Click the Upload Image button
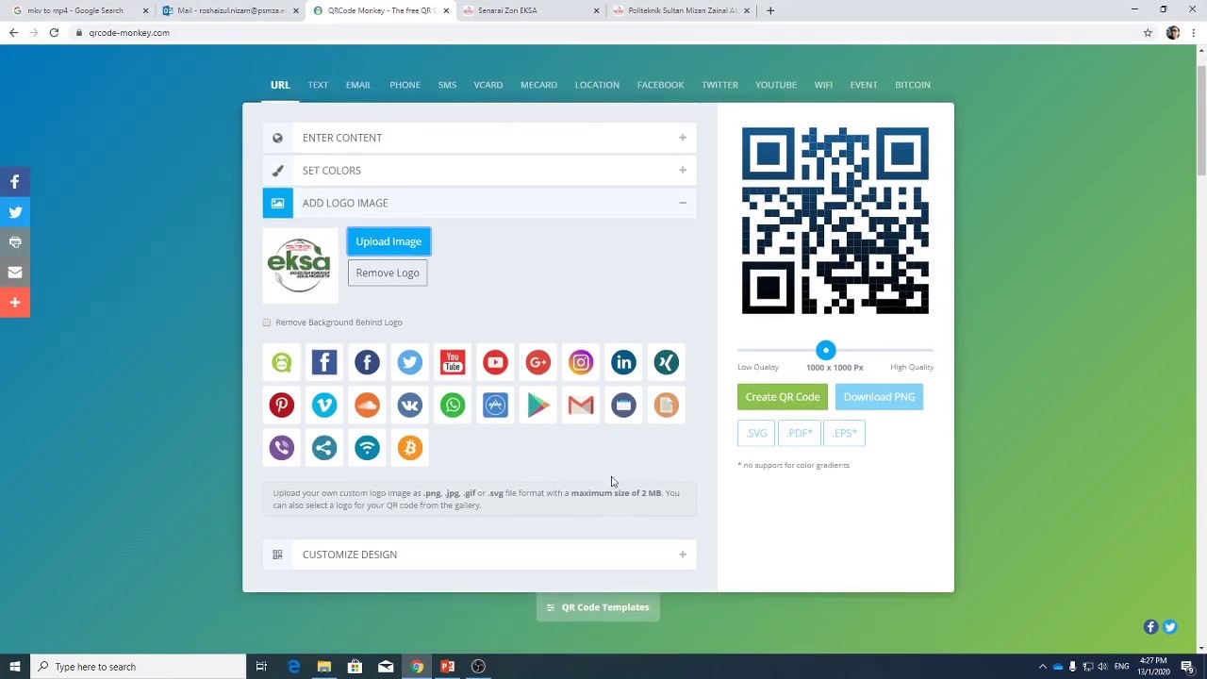Screen dimensions: 1207x679 pos(389,241)
